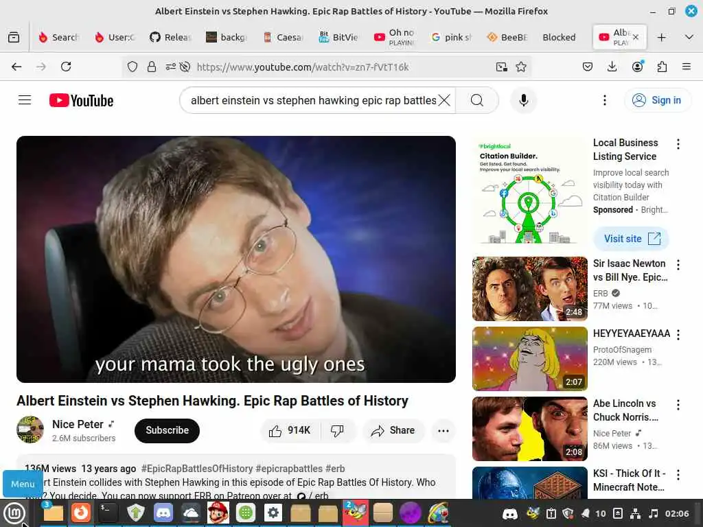The width and height of the screenshot is (703, 527).
Task: Save page to Pocket
Action: tap(588, 67)
